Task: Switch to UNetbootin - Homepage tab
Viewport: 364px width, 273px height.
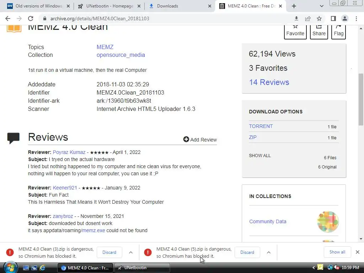Action: [x=106, y=6]
